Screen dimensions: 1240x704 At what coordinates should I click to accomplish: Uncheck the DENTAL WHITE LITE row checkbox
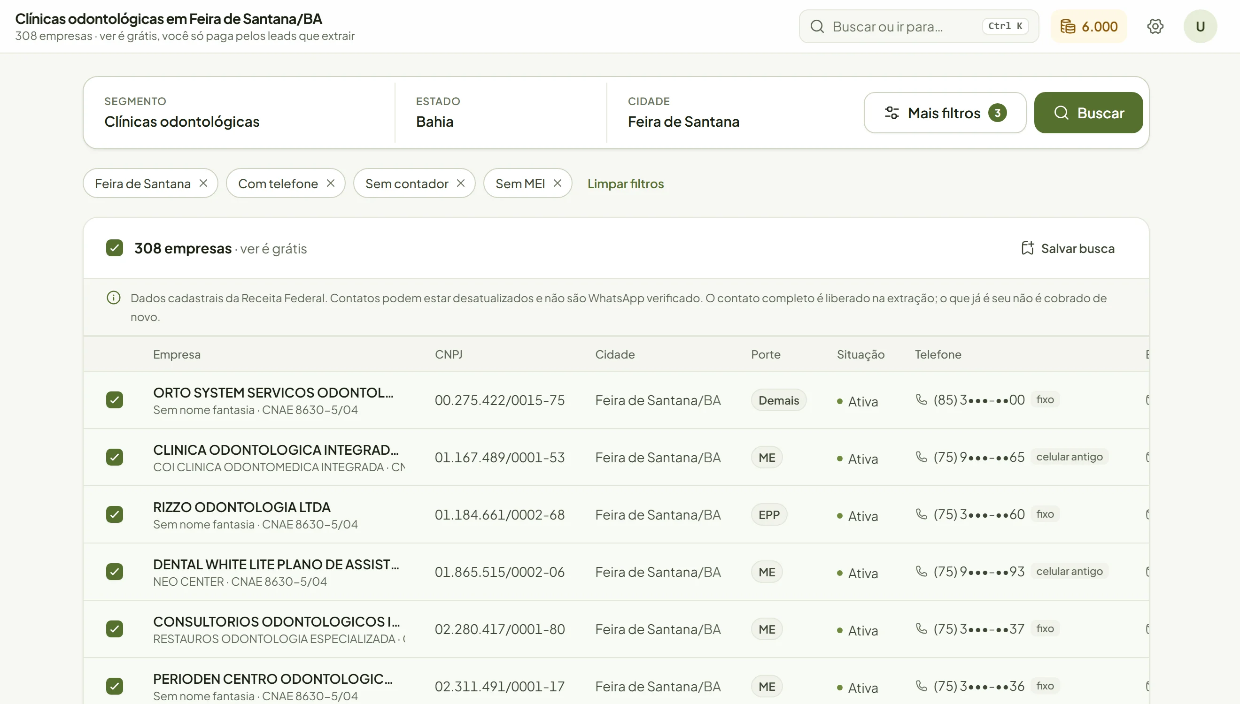pyautogui.click(x=115, y=572)
